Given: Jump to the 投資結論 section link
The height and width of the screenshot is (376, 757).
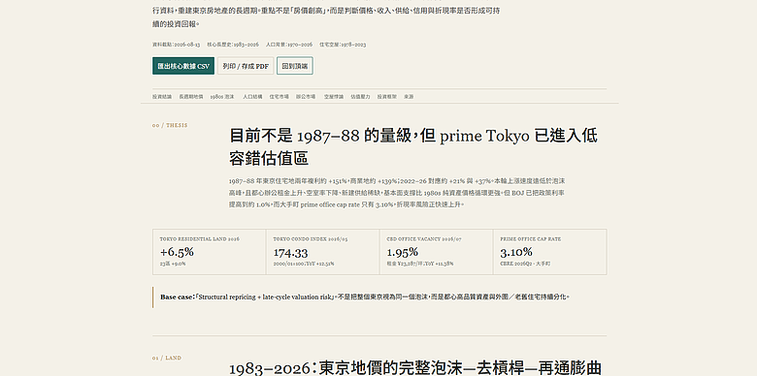Looking at the screenshot, I should tap(162, 96).
